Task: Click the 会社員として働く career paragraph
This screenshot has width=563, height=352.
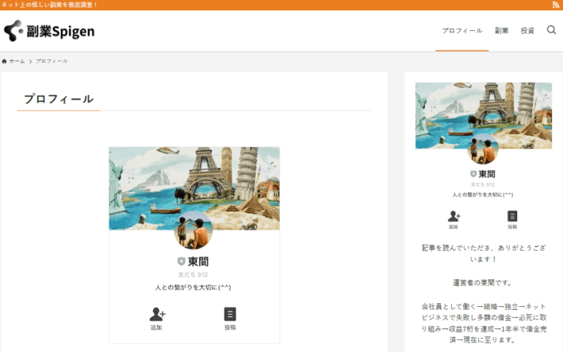Action: [x=484, y=323]
